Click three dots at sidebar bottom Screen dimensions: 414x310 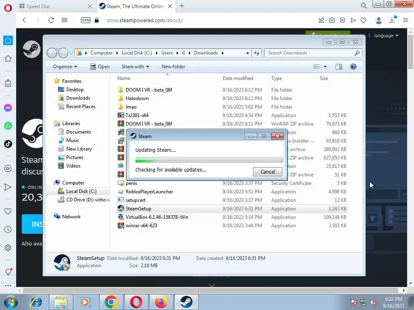(x=8, y=286)
